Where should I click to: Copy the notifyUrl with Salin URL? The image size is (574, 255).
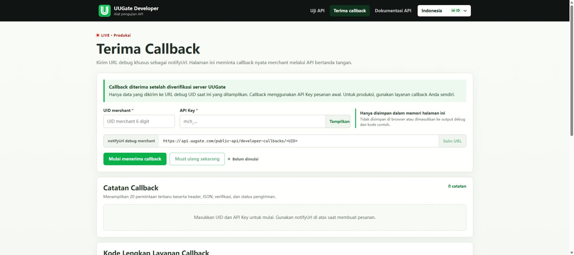pyautogui.click(x=452, y=141)
